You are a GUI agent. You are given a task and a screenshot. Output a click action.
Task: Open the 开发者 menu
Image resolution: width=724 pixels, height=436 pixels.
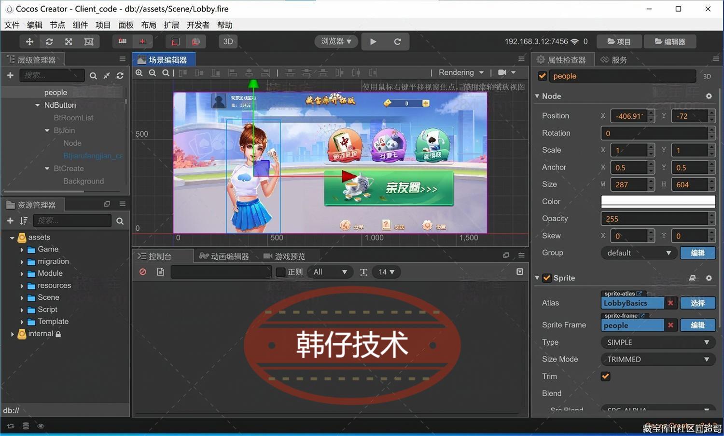[x=198, y=25]
